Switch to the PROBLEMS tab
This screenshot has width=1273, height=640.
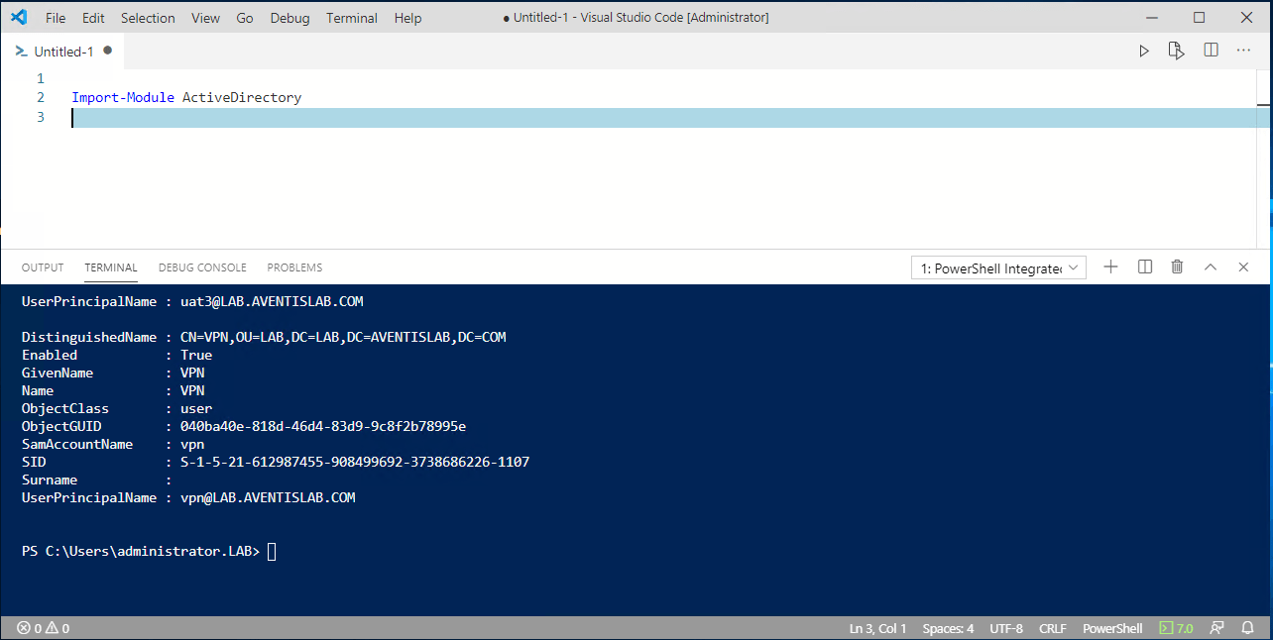tap(294, 267)
